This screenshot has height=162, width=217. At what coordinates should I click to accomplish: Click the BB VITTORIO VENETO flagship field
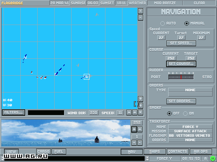click(191, 136)
